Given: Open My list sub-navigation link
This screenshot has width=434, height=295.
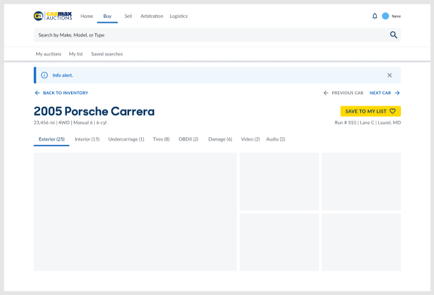Looking at the screenshot, I should 76,54.
